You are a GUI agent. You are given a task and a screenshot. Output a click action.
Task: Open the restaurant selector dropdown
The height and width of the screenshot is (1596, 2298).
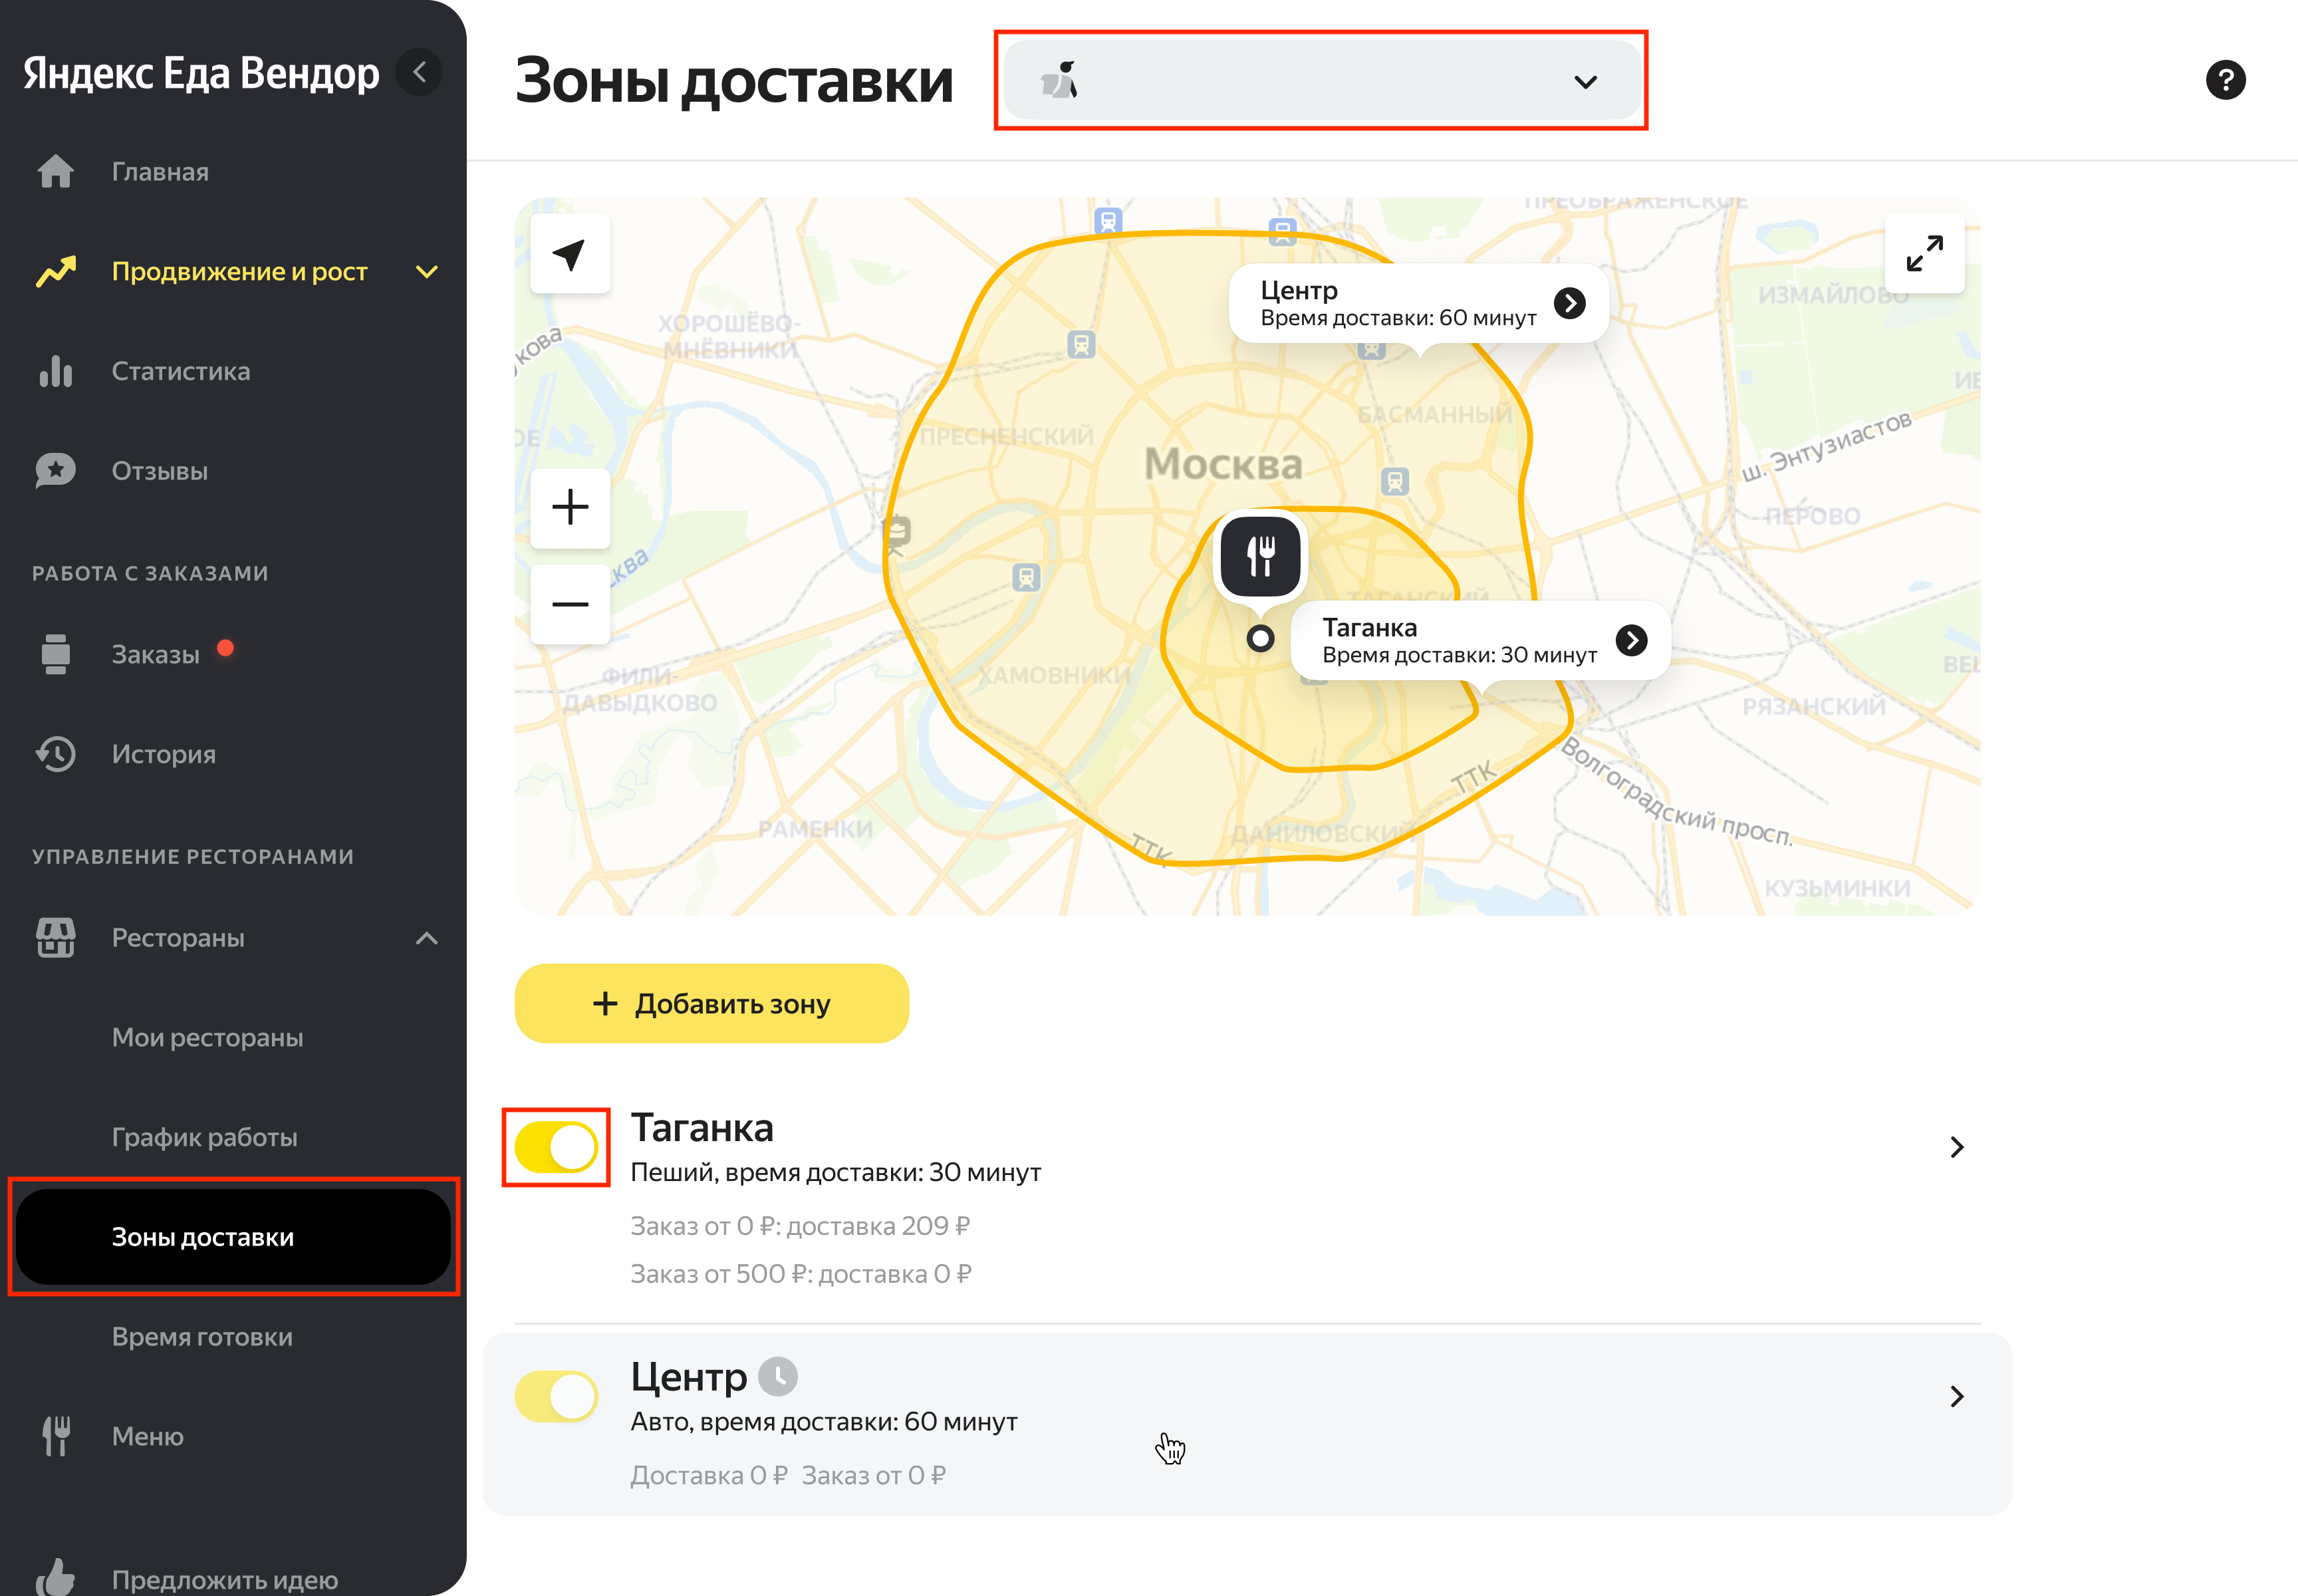tap(1320, 81)
